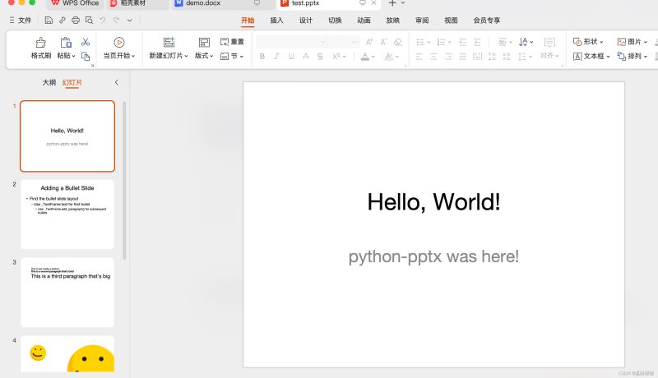Select align right paragraph icon
The width and height of the screenshot is (658, 378).
(448, 56)
